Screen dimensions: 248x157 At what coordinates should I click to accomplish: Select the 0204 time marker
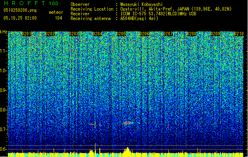[x=97, y=34]
